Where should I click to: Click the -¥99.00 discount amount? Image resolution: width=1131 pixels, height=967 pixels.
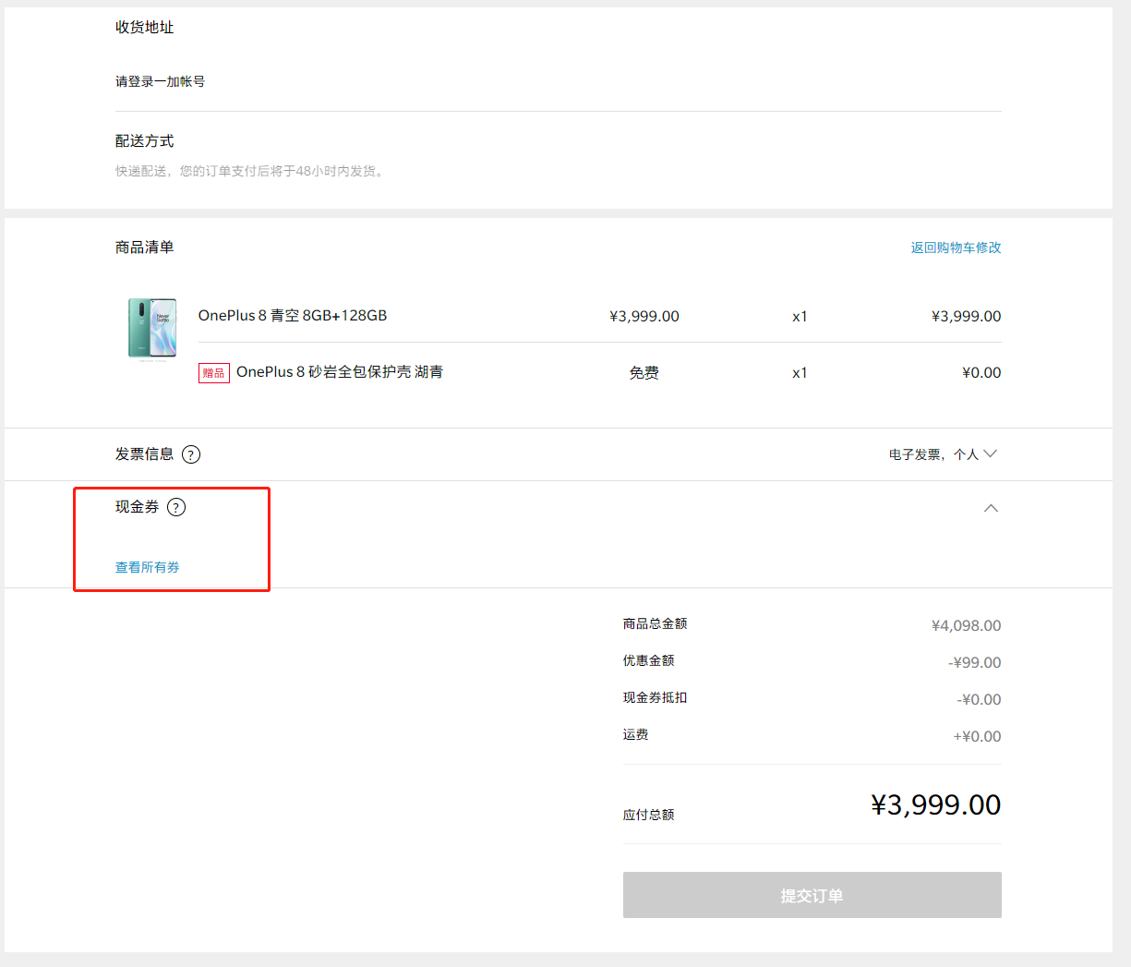point(974,663)
